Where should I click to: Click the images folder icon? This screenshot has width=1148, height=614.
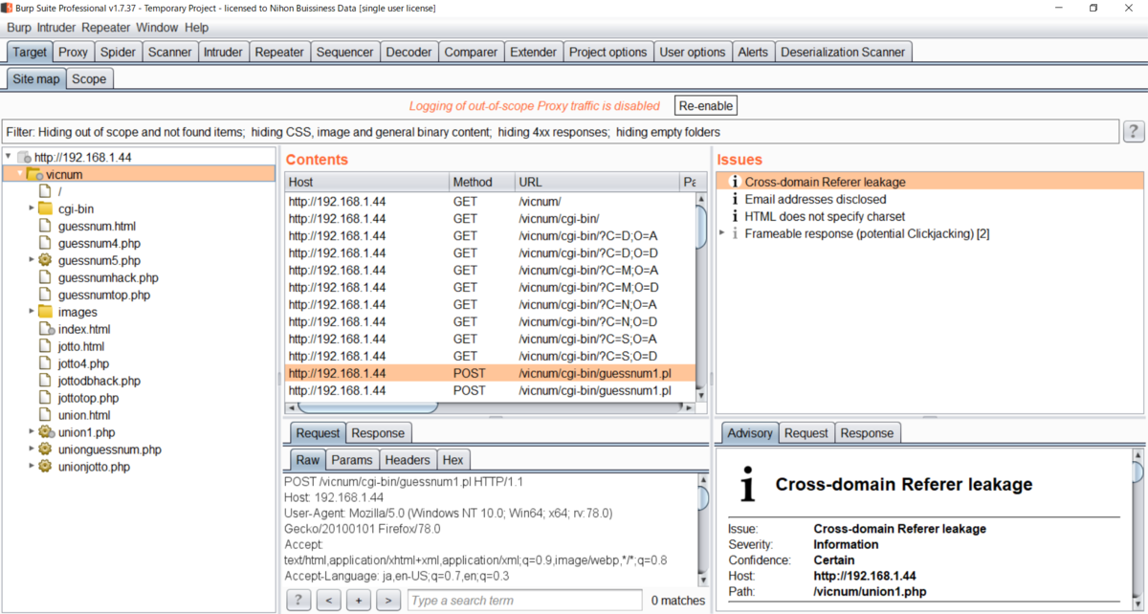tap(45, 312)
